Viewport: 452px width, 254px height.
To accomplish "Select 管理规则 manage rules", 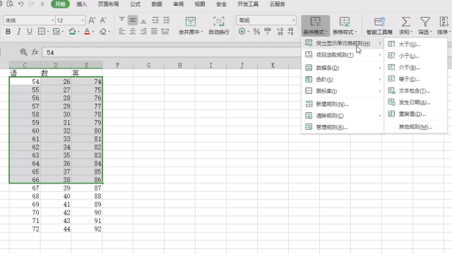I will point(343,127).
